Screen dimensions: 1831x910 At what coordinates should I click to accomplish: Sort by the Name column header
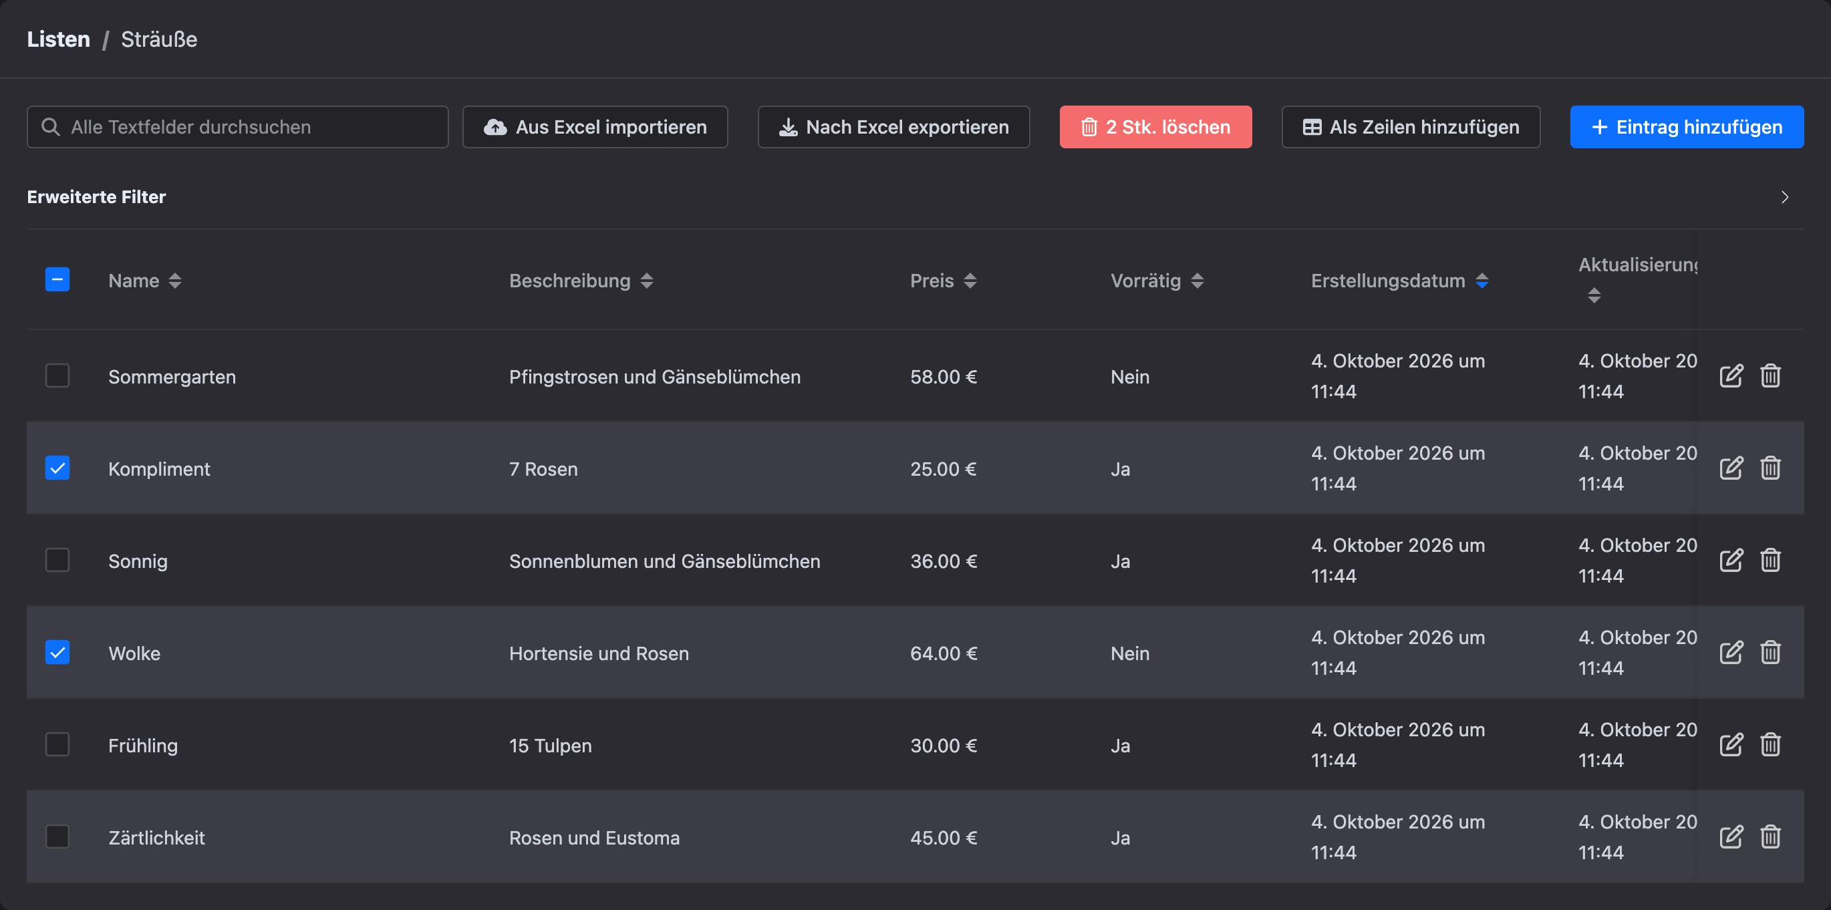144,281
